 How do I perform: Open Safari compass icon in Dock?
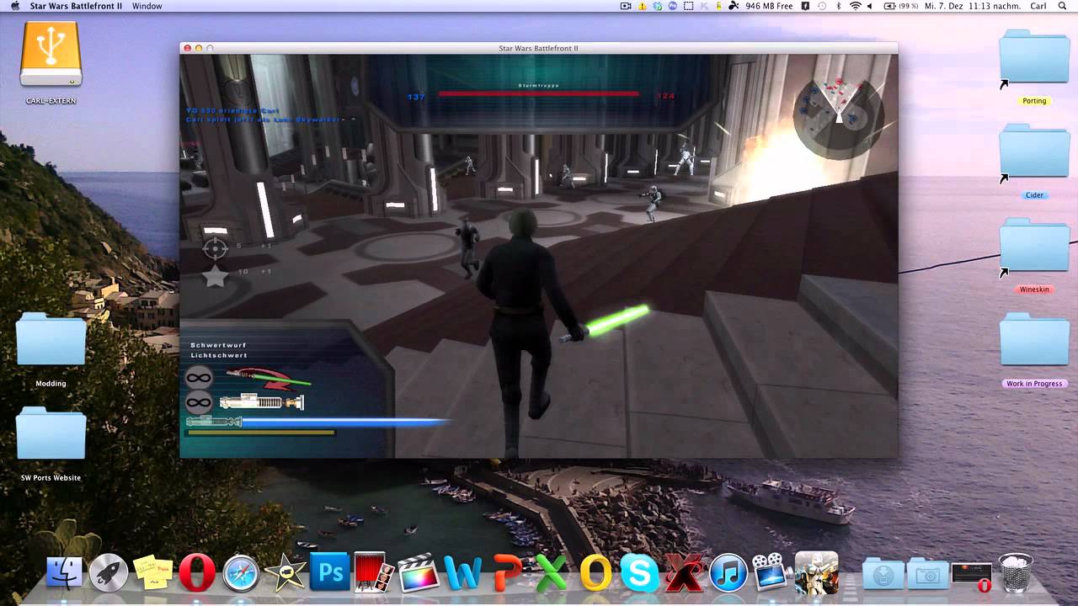(241, 573)
